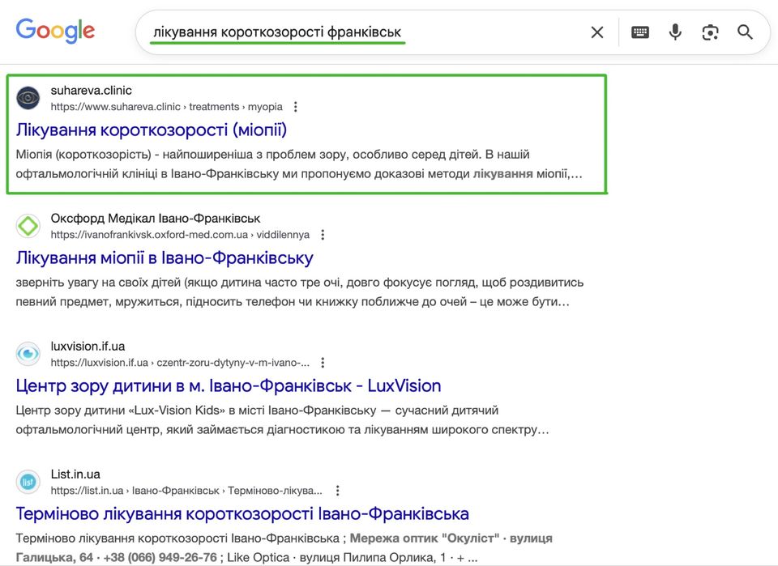Click the List.in.ua site name

click(75, 474)
